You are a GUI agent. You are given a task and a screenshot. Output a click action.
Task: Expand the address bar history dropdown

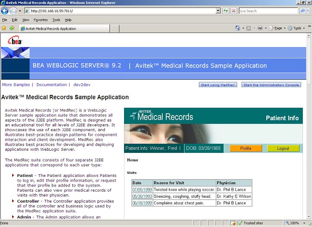click(x=218, y=11)
